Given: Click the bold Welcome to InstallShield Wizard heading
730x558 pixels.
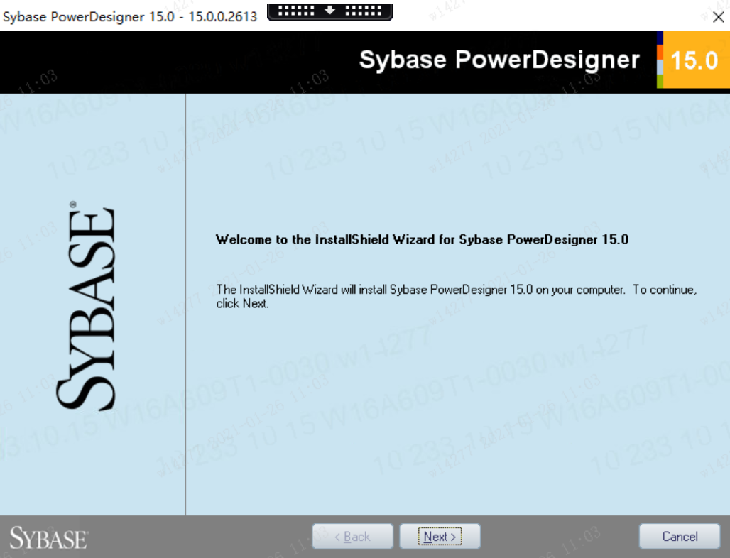Looking at the screenshot, I should [x=423, y=239].
